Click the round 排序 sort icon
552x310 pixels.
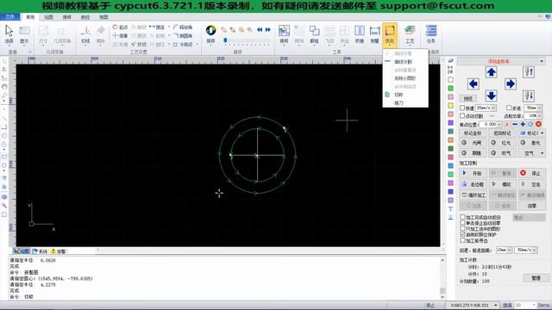[210, 31]
